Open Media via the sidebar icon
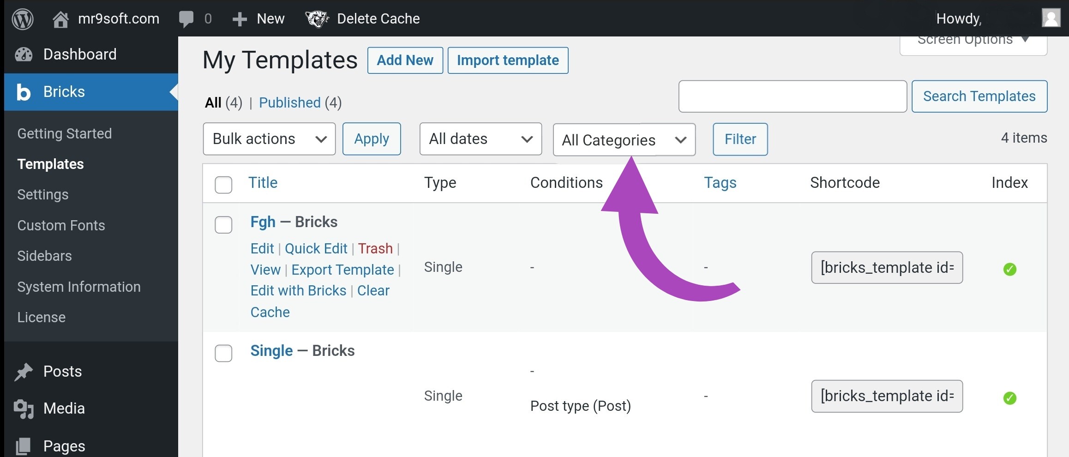1069x457 pixels. pos(24,408)
